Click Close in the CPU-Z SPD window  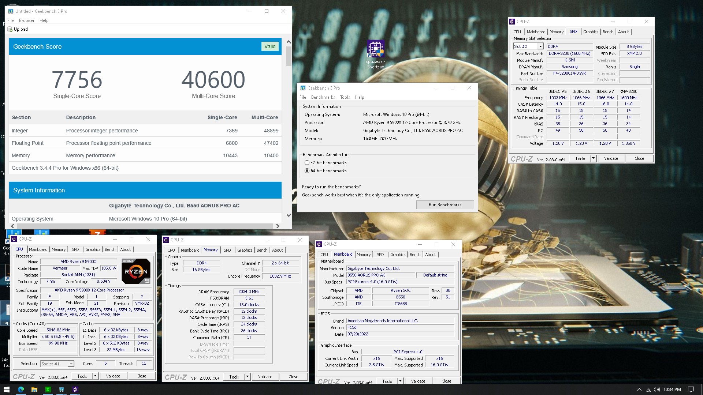(639, 158)
